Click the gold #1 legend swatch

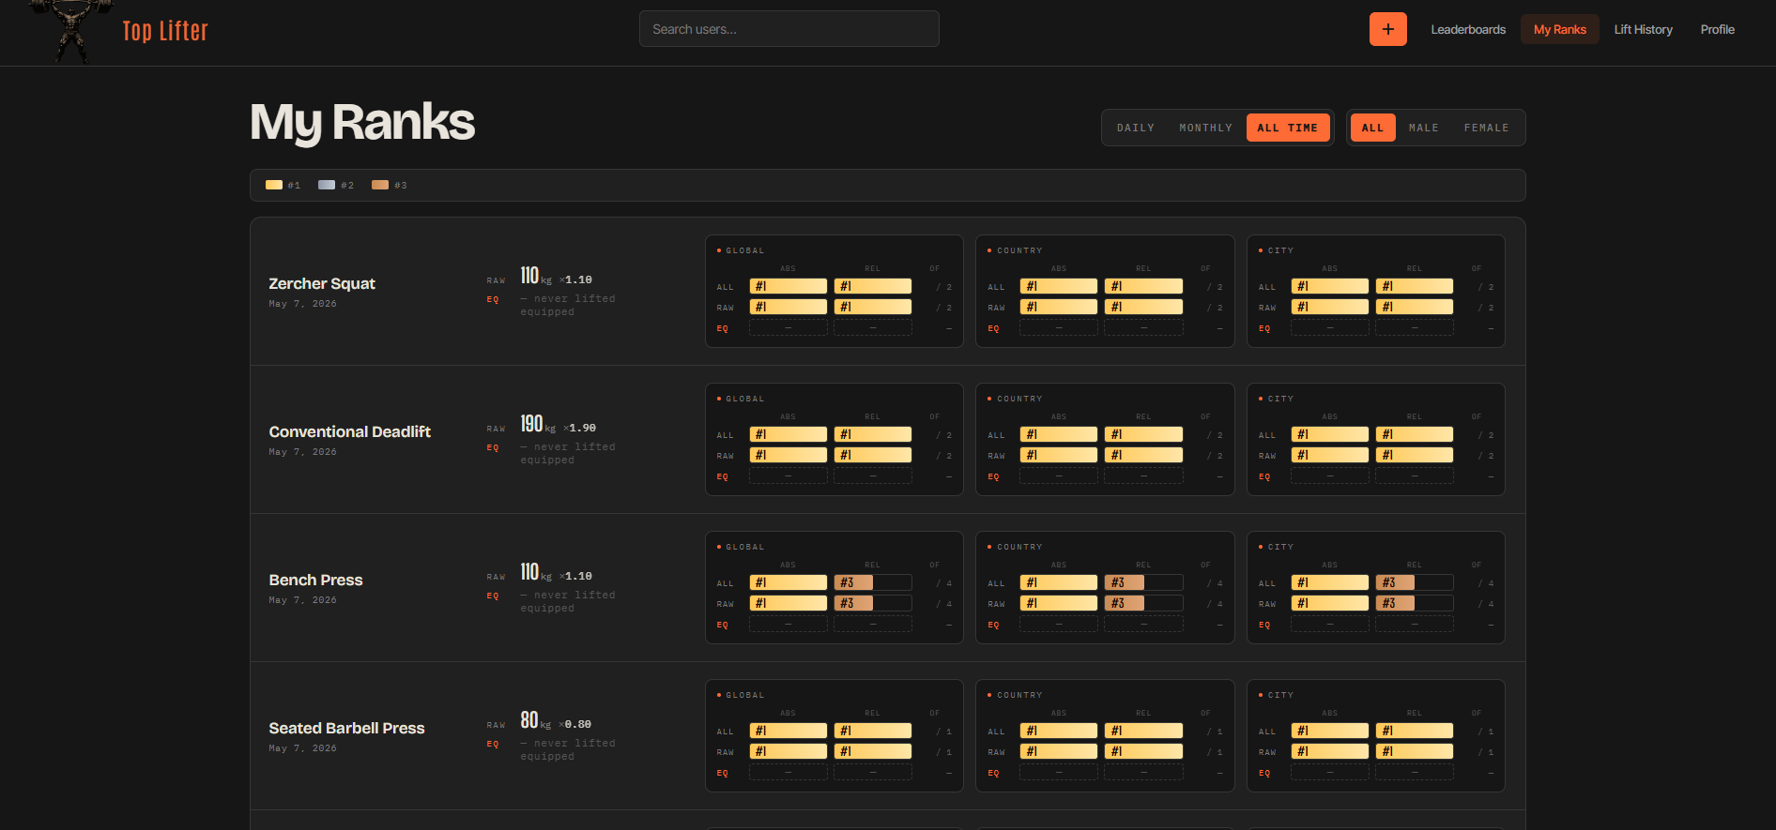pos(274,185)
